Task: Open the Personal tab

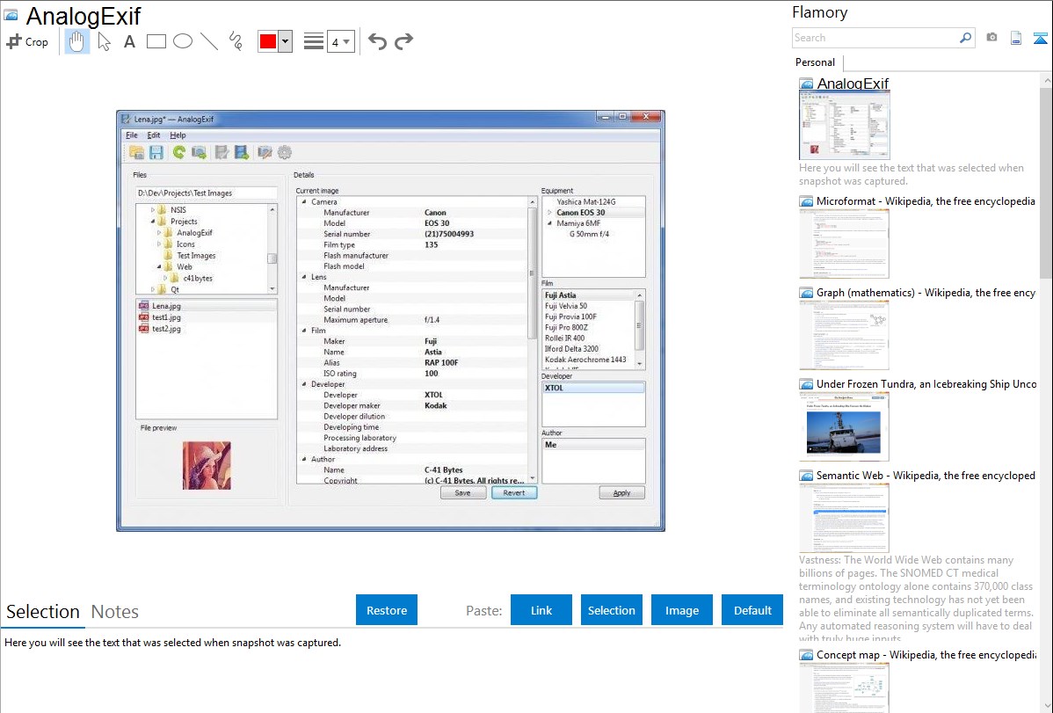Action: click(x=815, y=62)
